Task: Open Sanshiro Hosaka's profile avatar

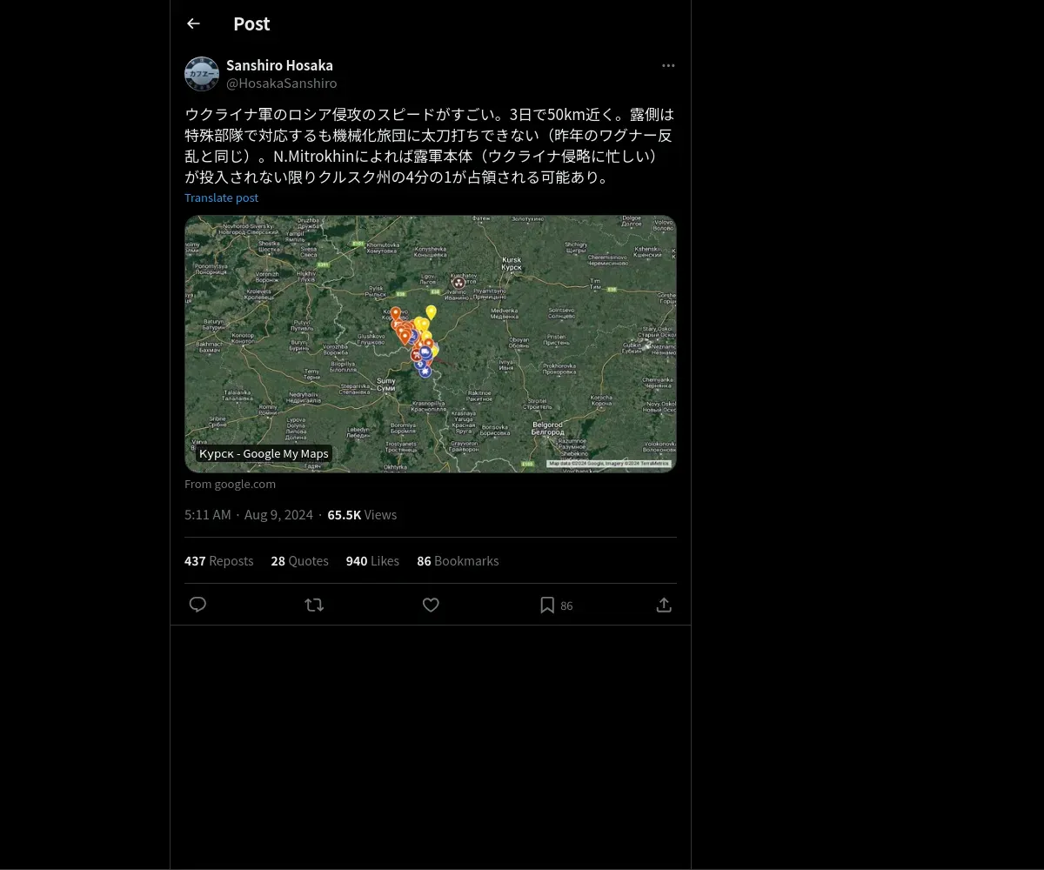Action: [202, 74]
